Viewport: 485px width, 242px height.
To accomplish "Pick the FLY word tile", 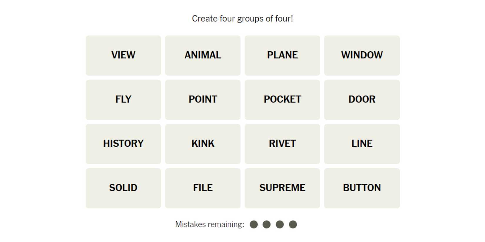I will click(123, 100).
